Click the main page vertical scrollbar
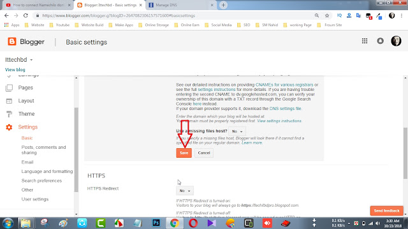Viewport: 408px width, 229px height. tap(405, 153)
